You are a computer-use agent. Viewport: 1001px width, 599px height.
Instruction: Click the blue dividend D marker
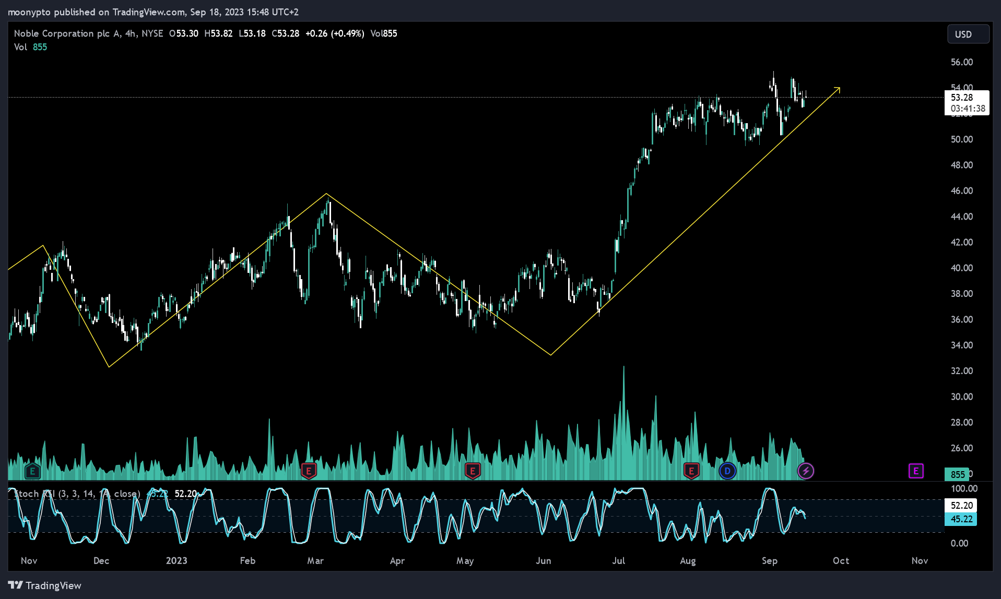[x=727, y=471]
